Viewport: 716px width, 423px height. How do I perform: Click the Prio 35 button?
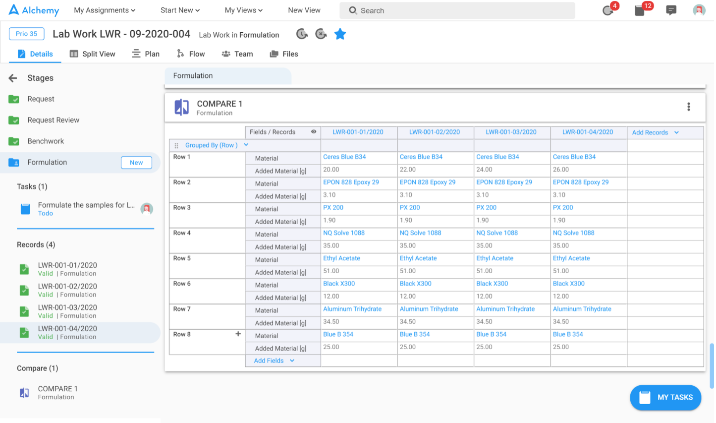[27, 34]
